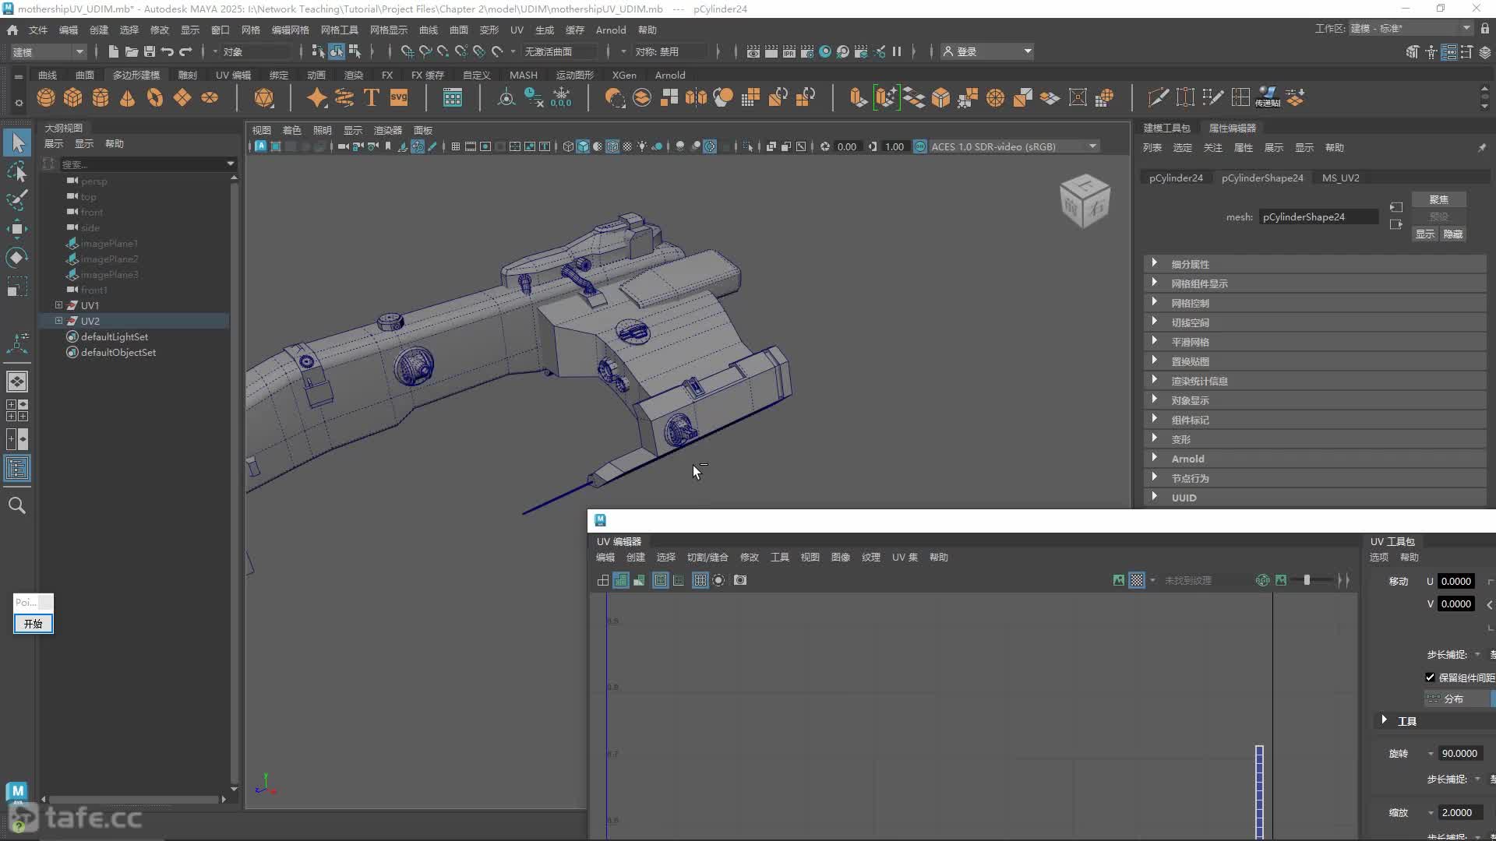Create a polygon cube from the shelf
The width and height of the screenshot is (1496, 841).
73,98
